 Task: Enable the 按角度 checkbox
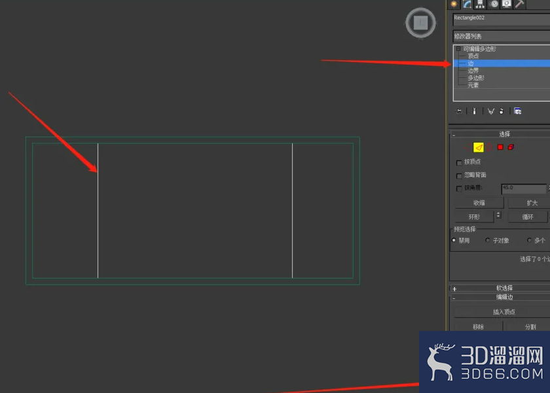[x=459, y=189]
